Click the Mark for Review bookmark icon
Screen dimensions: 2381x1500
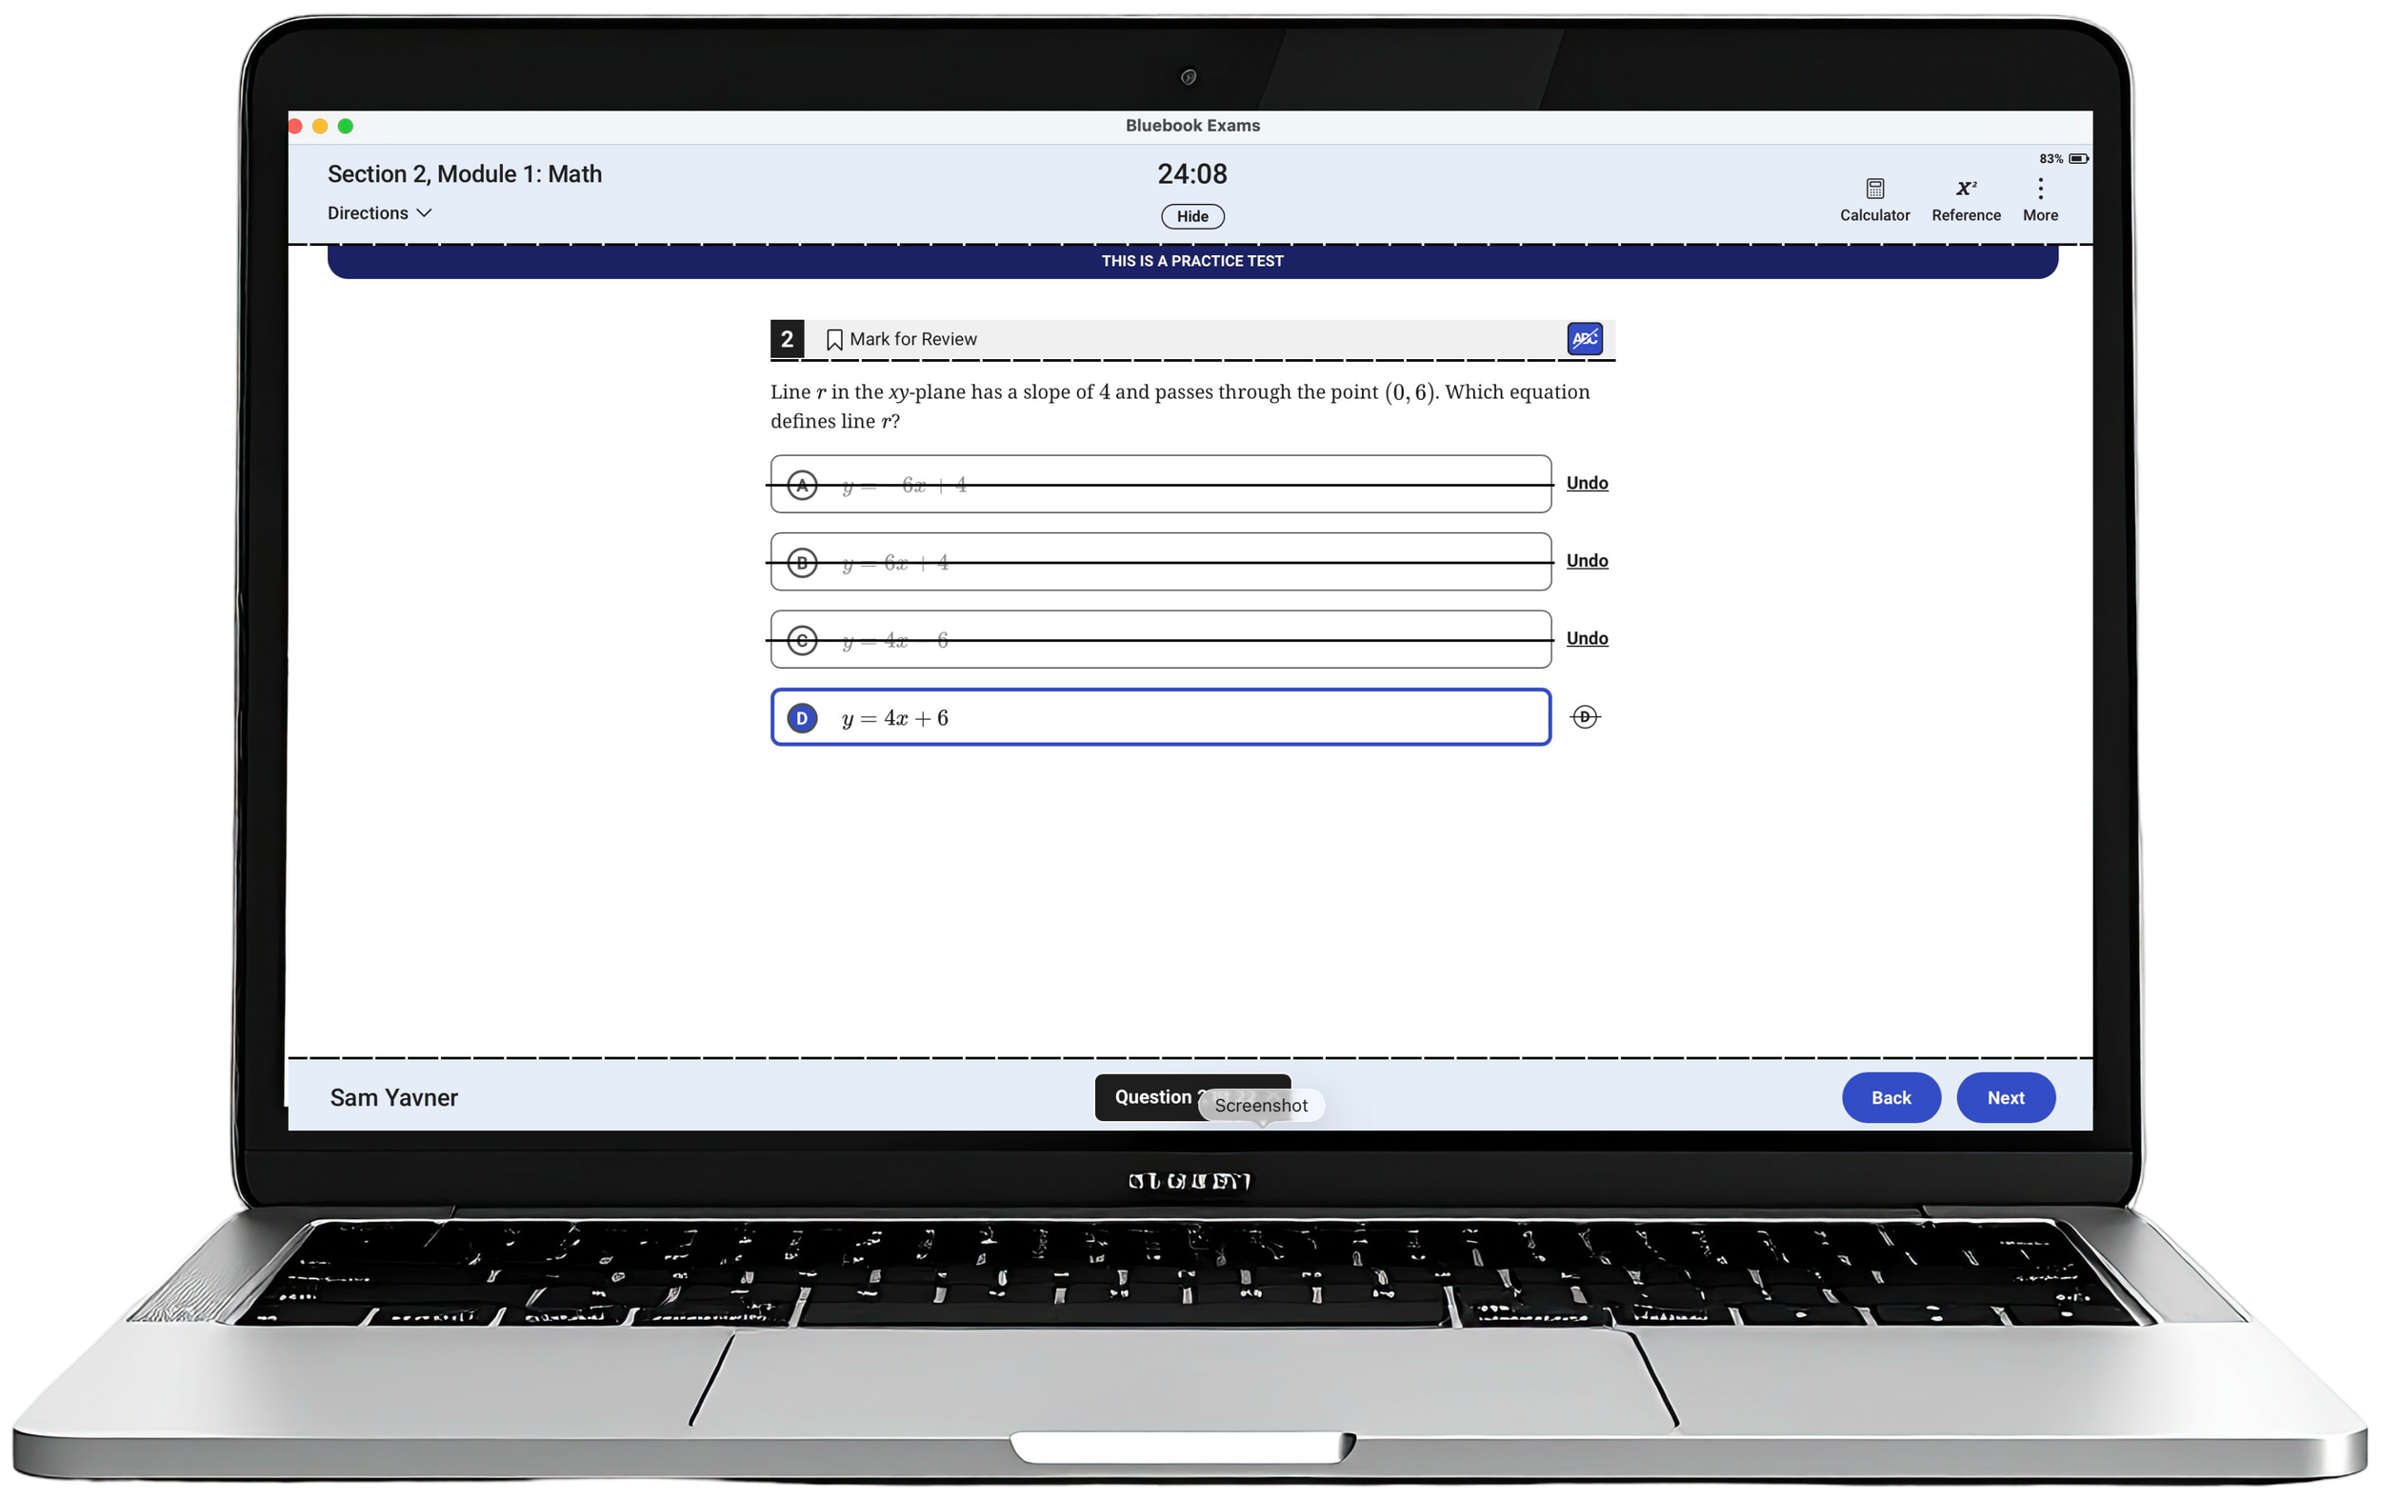pyautogui.click(x=833, y=339)
